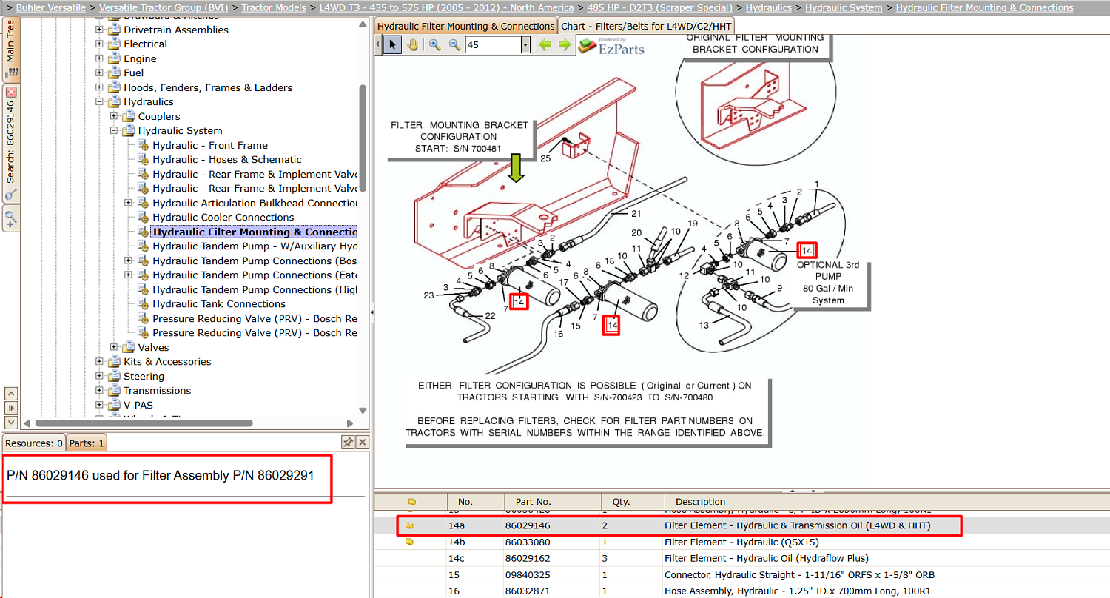
Task: Go to previous page with left green arrow
Action: pyautogui.click(x=545, y=44)
